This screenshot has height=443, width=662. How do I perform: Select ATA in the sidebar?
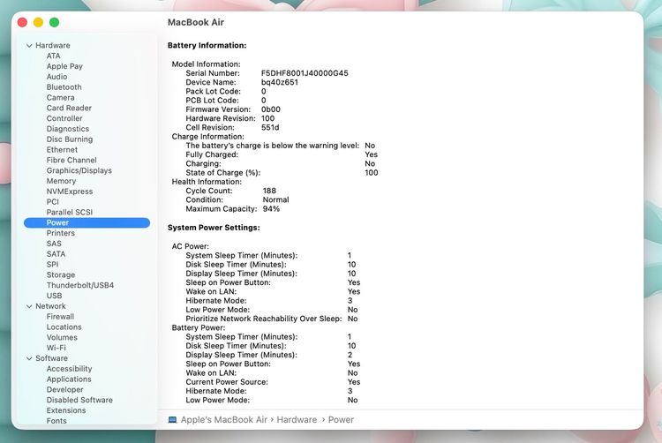tap(53, 56)
